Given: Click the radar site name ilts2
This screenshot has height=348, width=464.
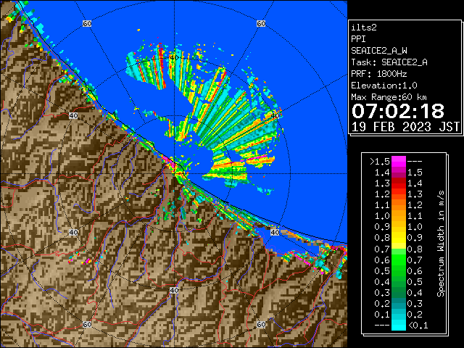Looking at the screenshot, I should [364, 28].
